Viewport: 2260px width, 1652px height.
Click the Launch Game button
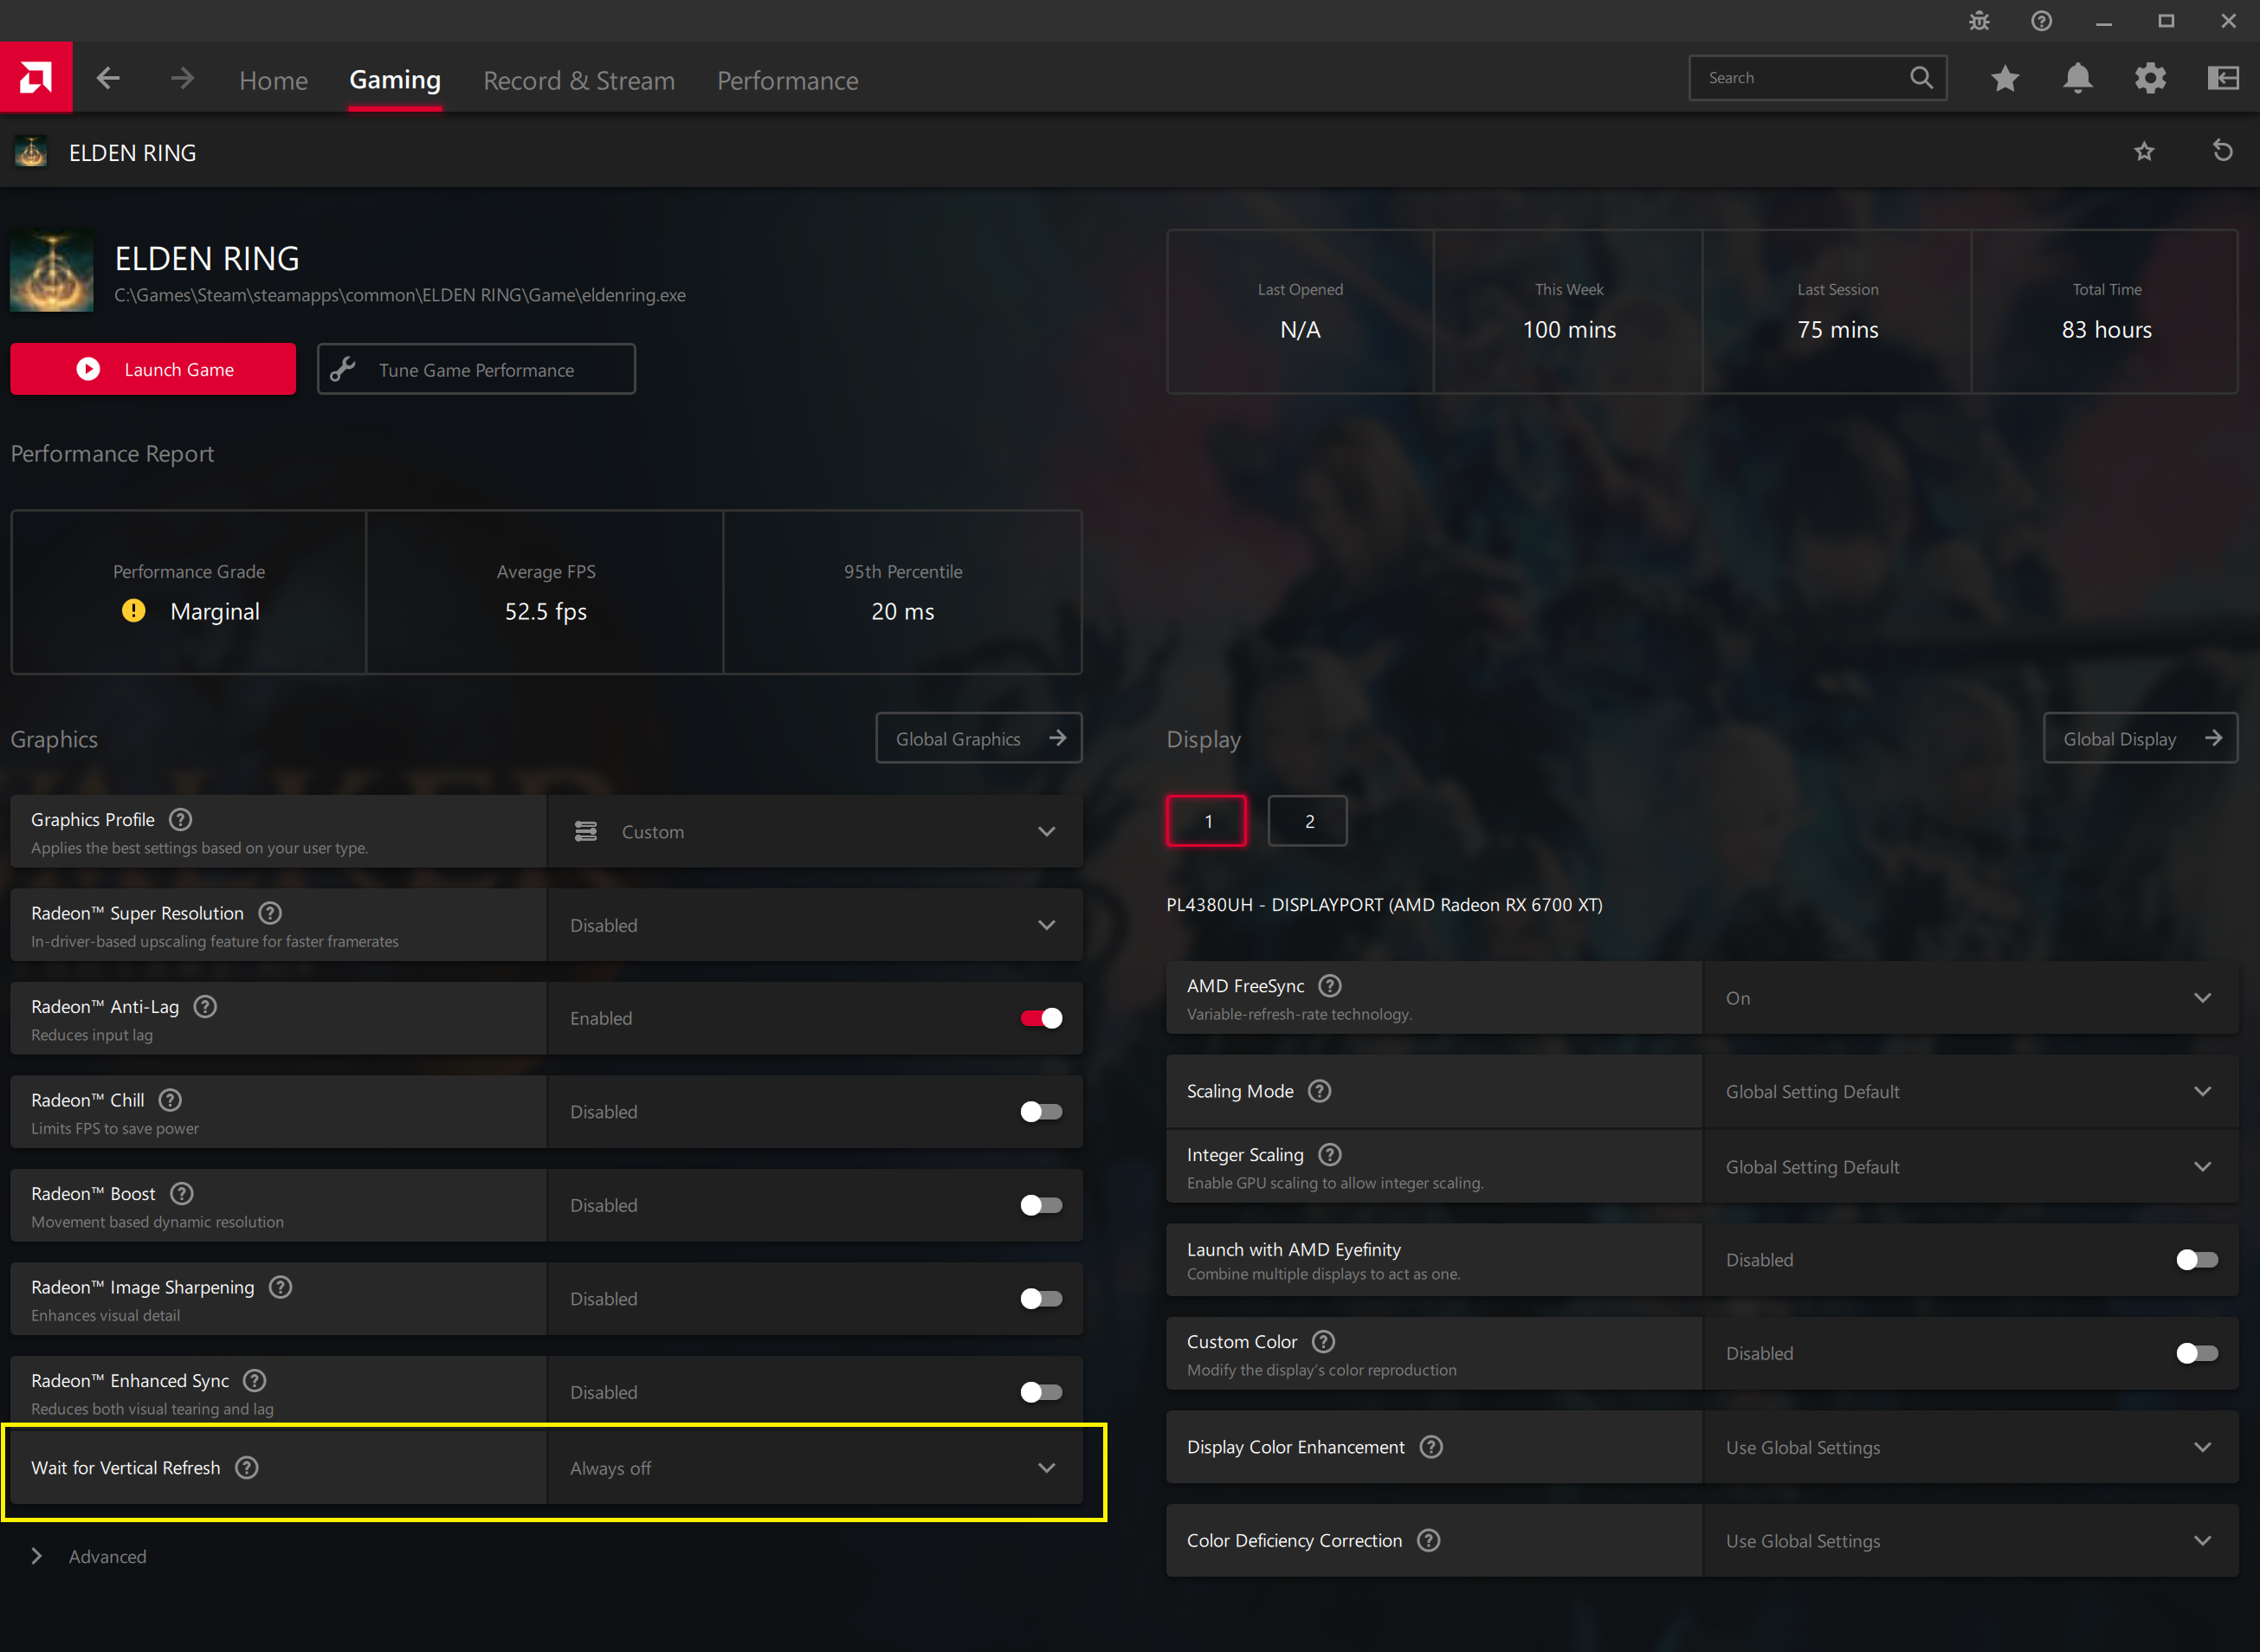click(154, 368)
